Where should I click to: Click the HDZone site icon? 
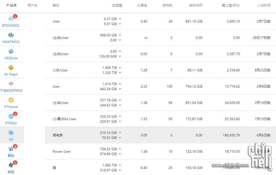tap(11, 51)
